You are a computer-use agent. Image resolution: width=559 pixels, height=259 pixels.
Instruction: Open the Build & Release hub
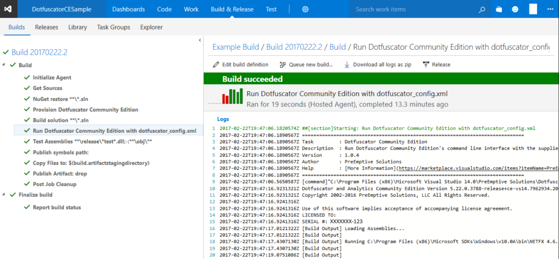coord(232,9)
